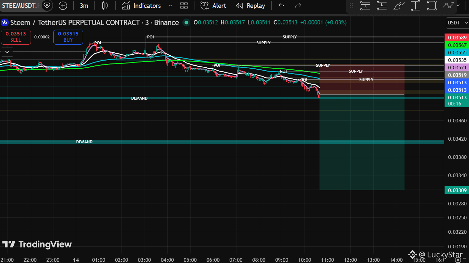Click the closing price C0.03513 value
Viewport: 469px width, 263px height.
tap(286, 22)
